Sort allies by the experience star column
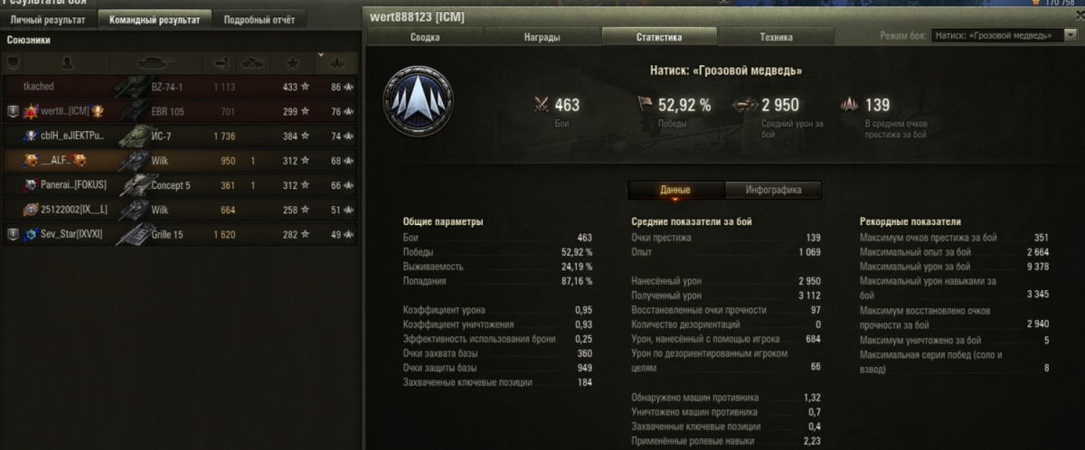 coord(292,63)
